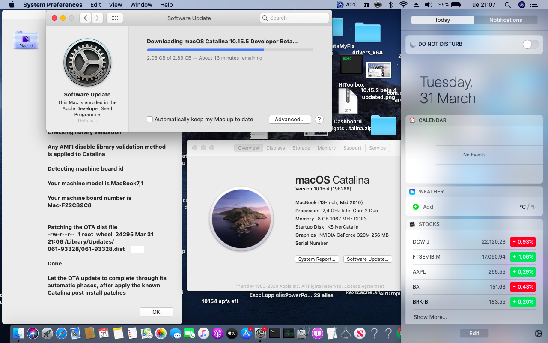The width and height of the screenshot is (548, 343).
Task: Click OK in the patcher dialog
Action: (156, 312)
